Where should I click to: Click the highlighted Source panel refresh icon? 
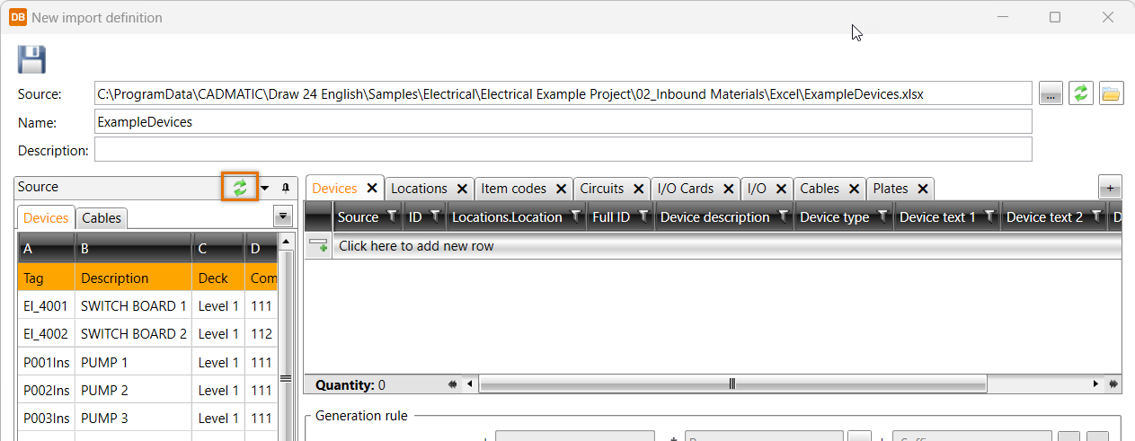tap(240, 187)
